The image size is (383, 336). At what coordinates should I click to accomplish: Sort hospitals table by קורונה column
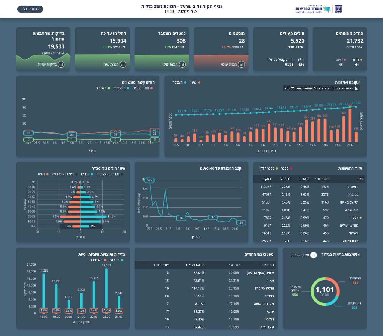(x=234, y=265)
